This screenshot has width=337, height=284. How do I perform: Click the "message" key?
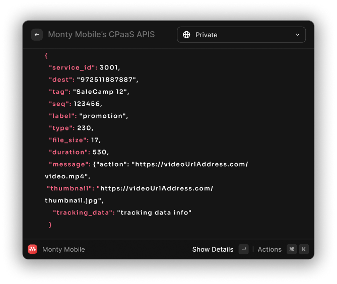(69, 164)
